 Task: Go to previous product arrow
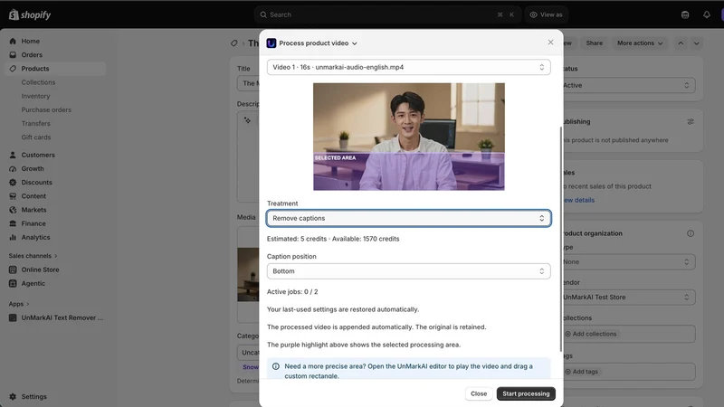click(681, 43)
